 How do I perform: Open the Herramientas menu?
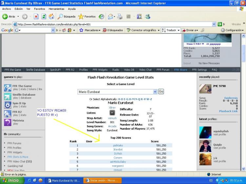tap(56, 9)
